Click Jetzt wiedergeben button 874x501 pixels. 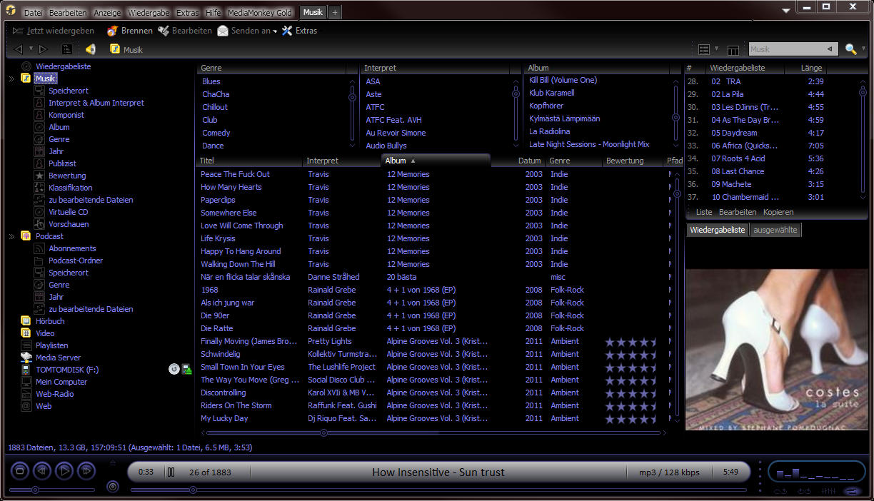[x=54, y=31]
